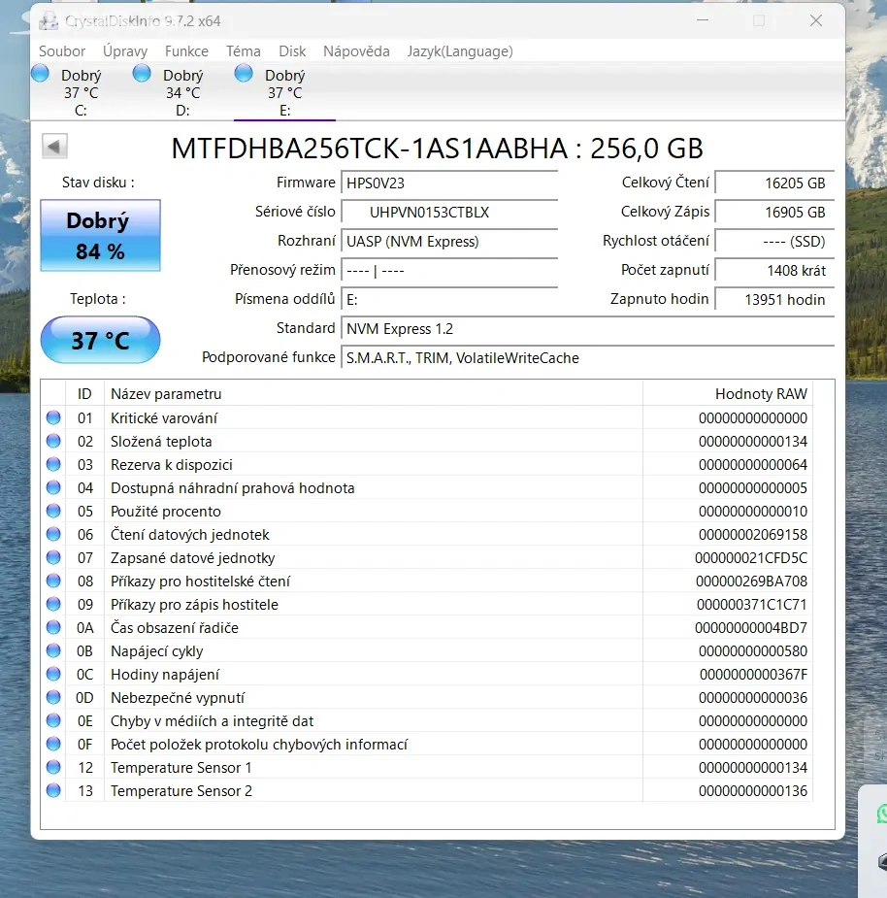
Task: Click status icon of Kritické varování row
Action: pos(53,417)
